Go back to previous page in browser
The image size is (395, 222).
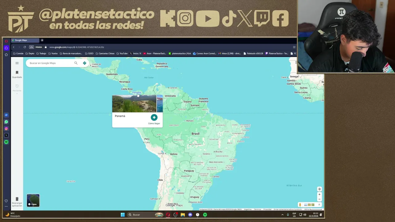[x=14, y=47]
